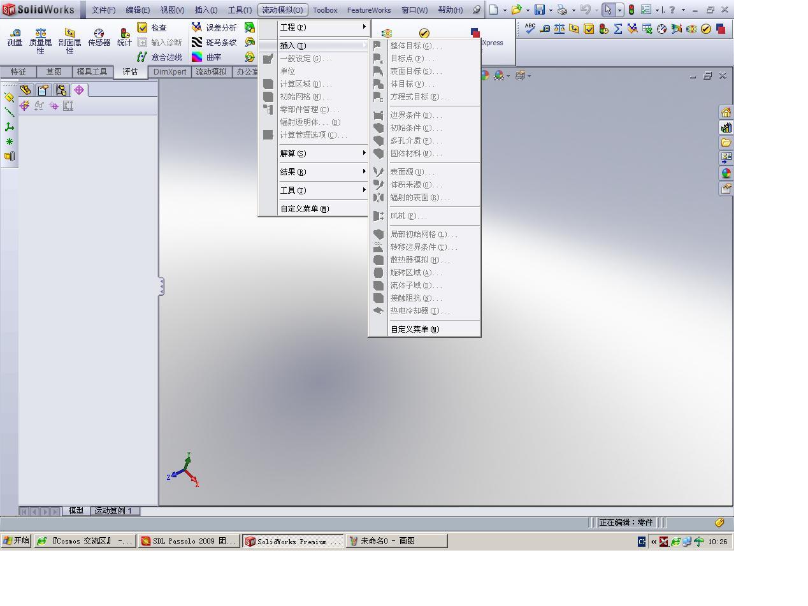The image size is (808, 606).
Task: Open file explorer folder icon in task pane
Action: pos(726,143)
